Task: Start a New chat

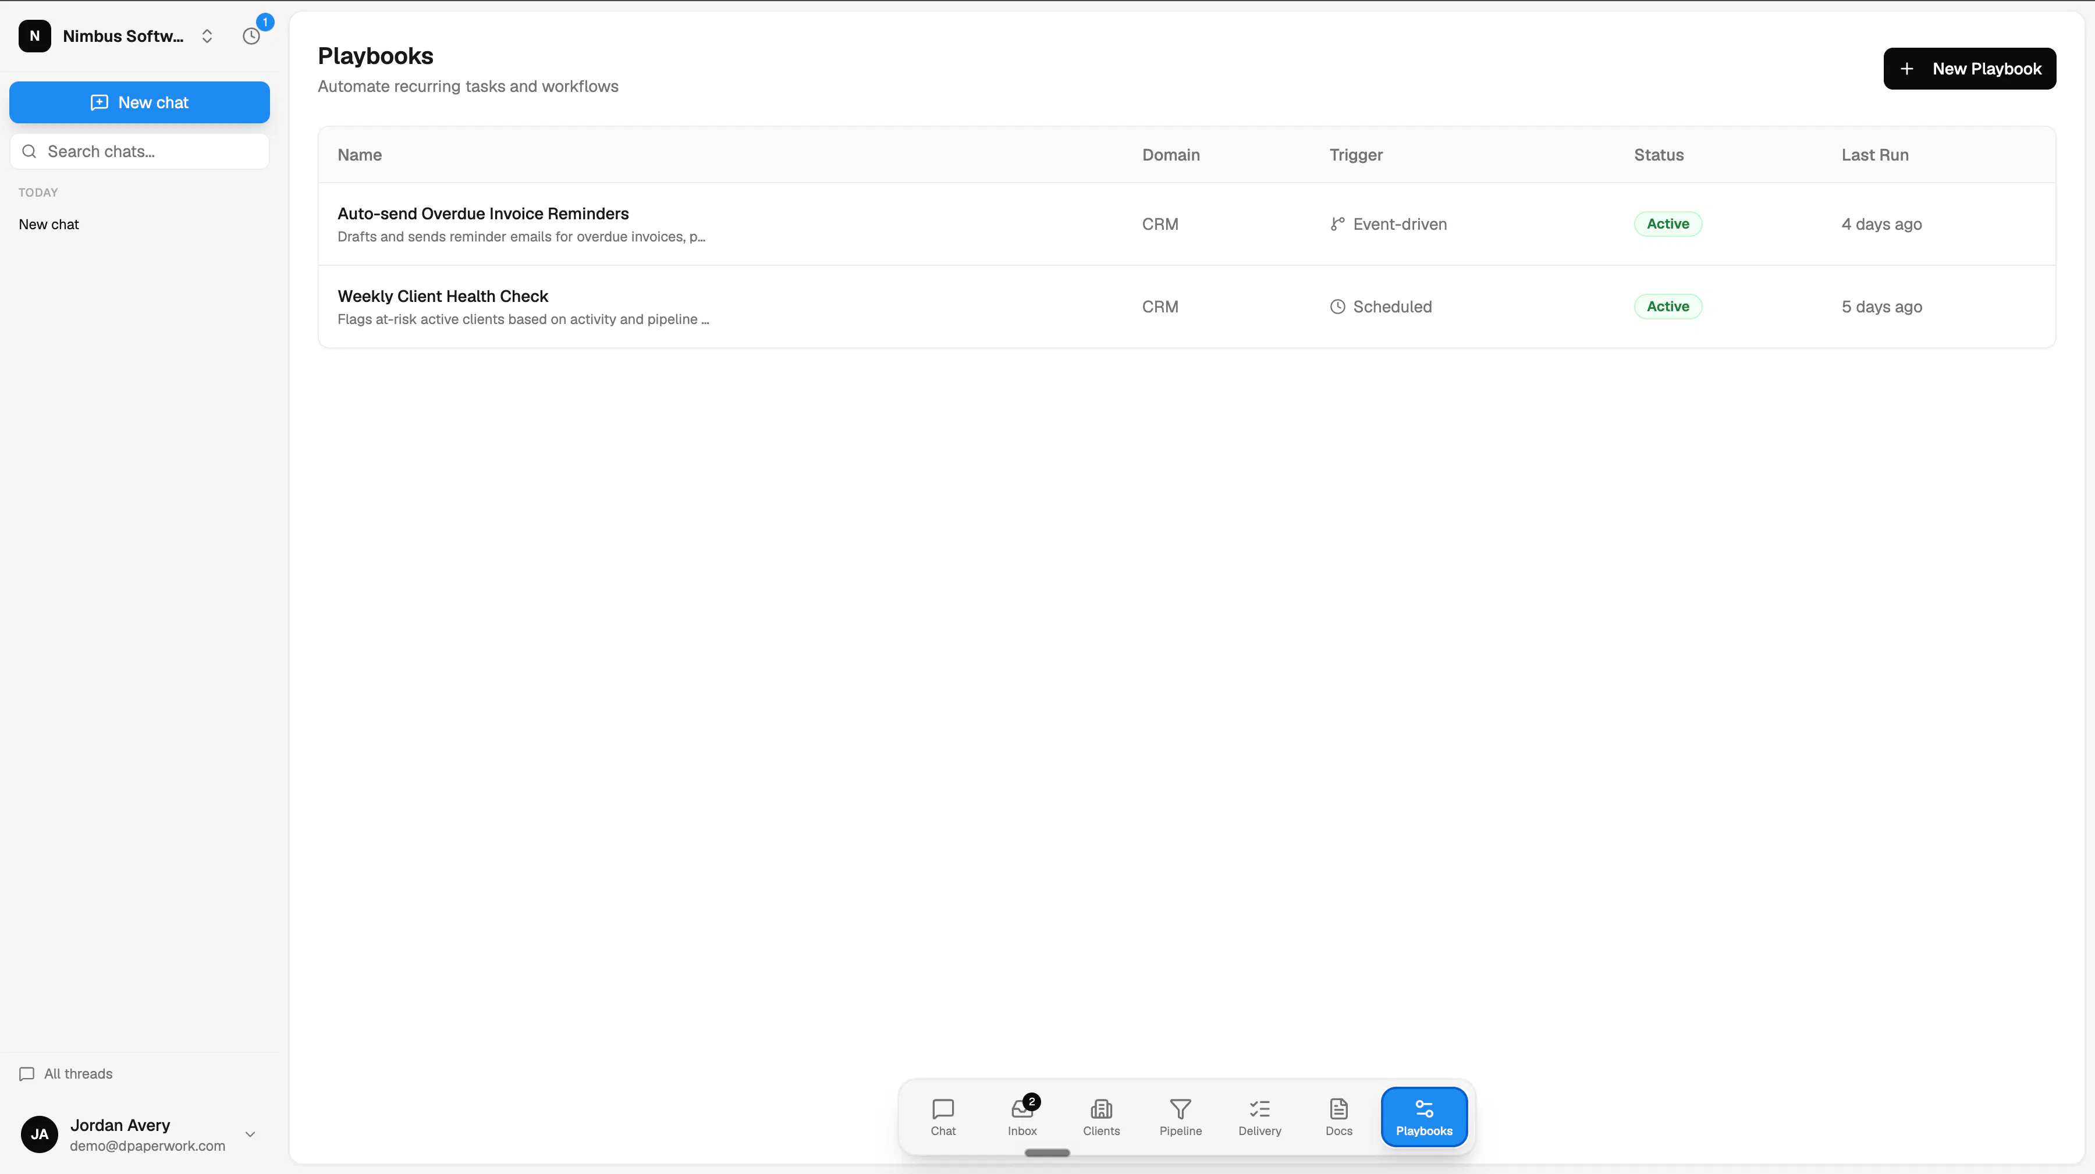Action: (x=139, y=102)
